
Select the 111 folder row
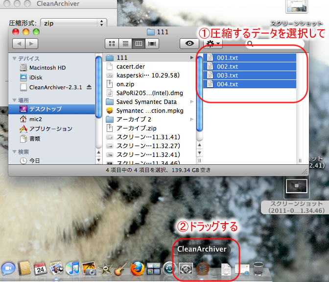pos(149,57)
